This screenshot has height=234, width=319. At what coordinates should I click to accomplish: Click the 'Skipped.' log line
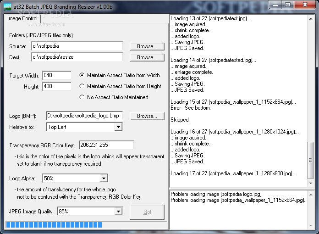[x=180, y=120]
